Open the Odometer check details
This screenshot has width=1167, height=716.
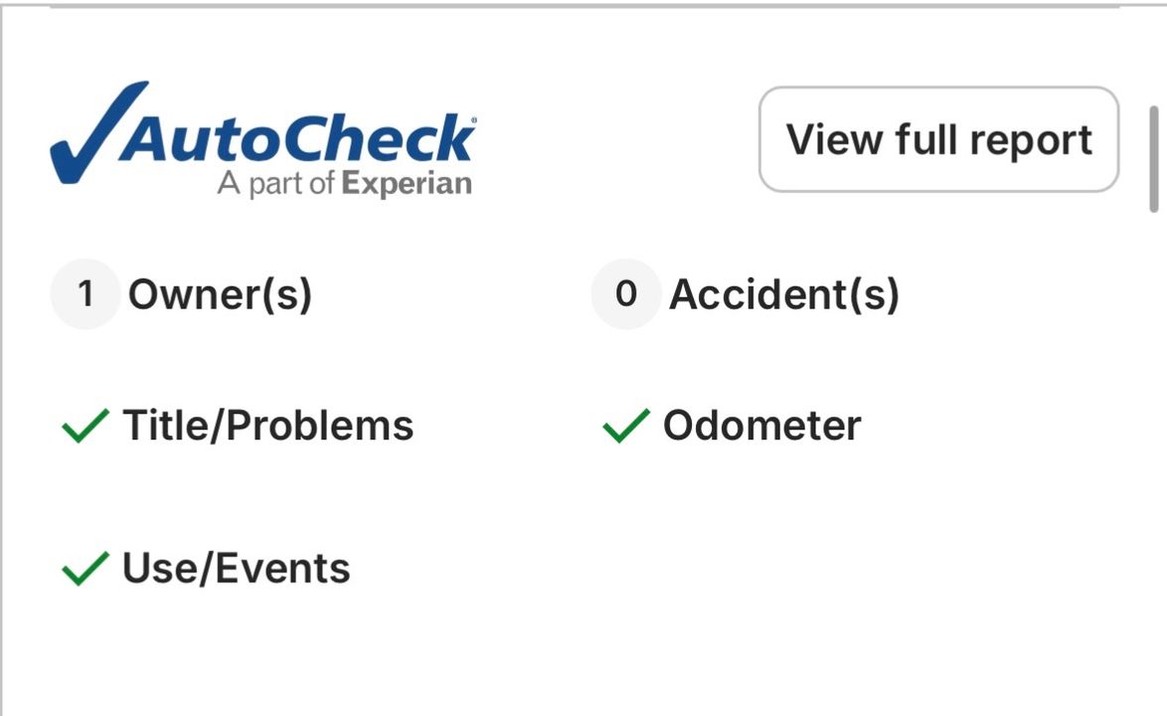point(761,426)
